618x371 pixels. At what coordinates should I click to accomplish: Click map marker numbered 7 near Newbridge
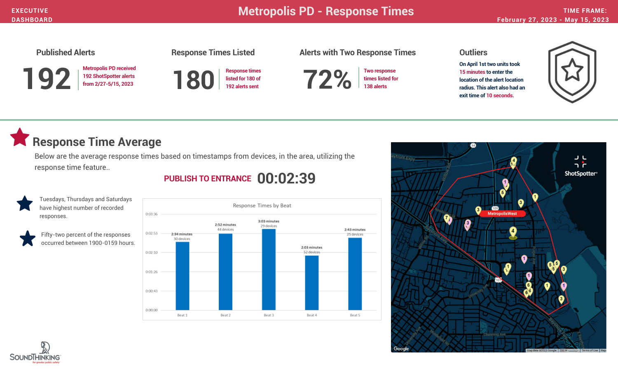point(447,217)
